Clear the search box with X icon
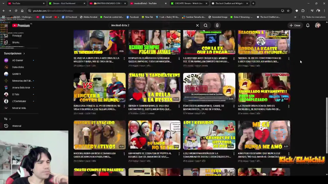Viewport: 328px width, 184px height. pos(197,25)
